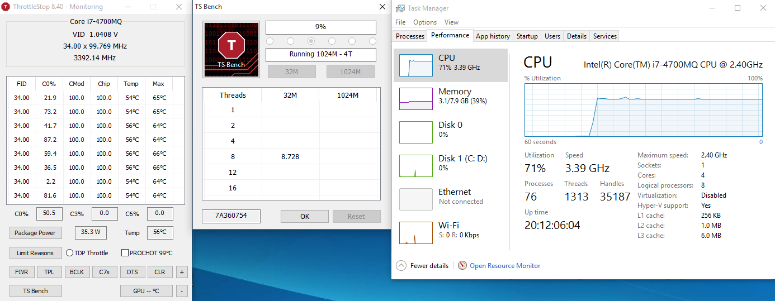Click the TS Bench stop-sign logo image

231,49
